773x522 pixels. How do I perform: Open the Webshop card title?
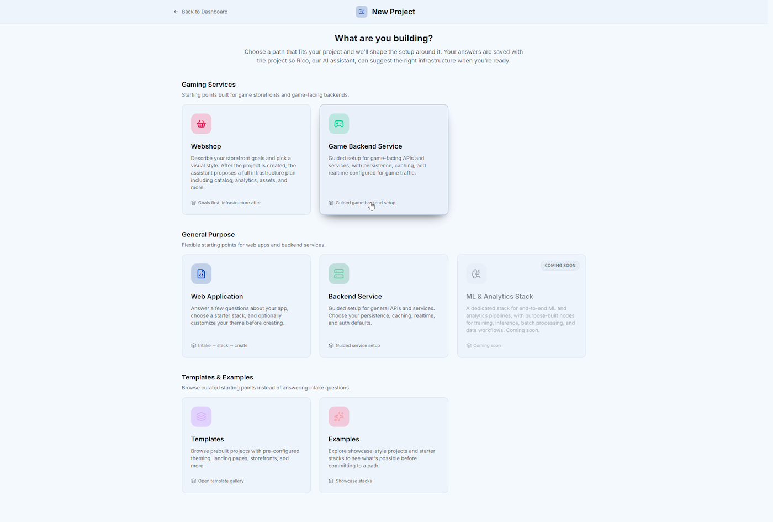(x=206, y=146)
